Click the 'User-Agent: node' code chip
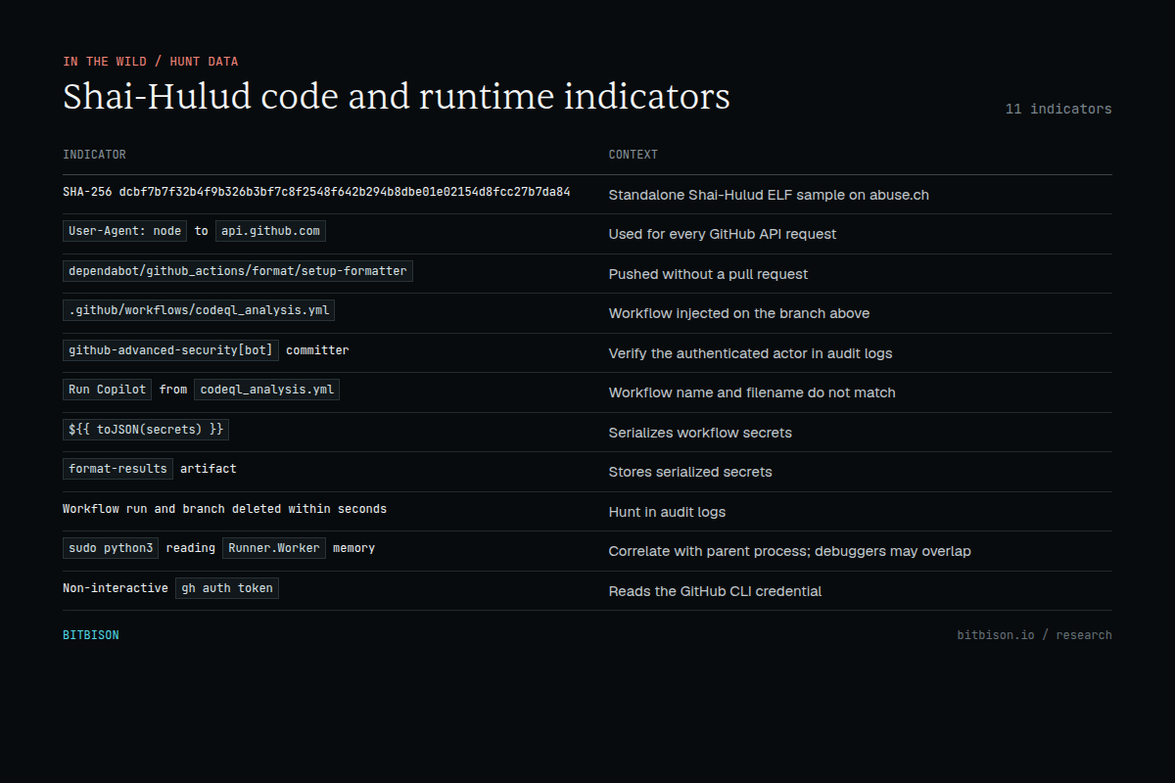1175x783 pixels. 125,231
